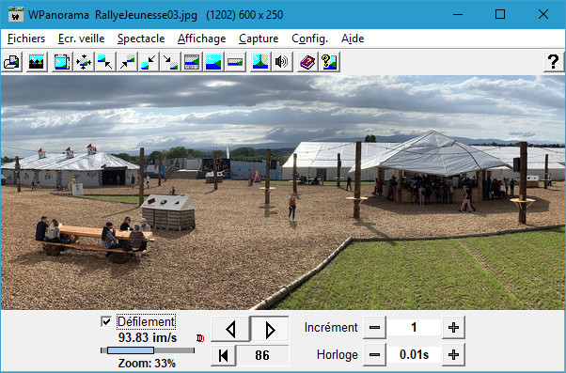This screenshot has height=373, width=566.
Task: Click the up-left arrow image icon
Action: (x=105, y=62)
